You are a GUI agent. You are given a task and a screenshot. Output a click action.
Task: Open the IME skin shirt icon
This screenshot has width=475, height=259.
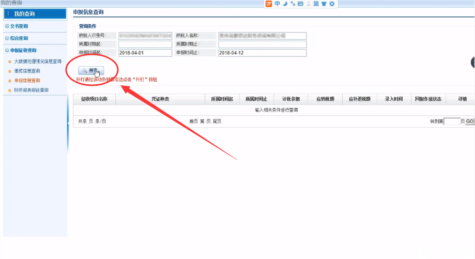324,4
